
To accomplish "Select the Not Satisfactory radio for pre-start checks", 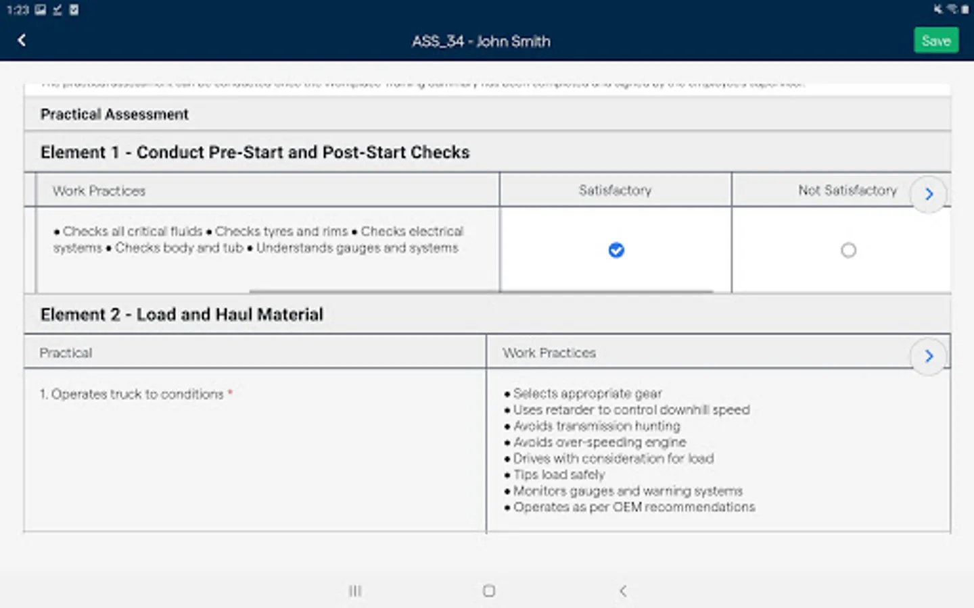I will [x=848, y=250].
